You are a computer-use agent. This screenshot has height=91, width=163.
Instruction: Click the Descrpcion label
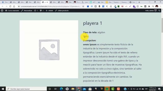click(89, 40)
